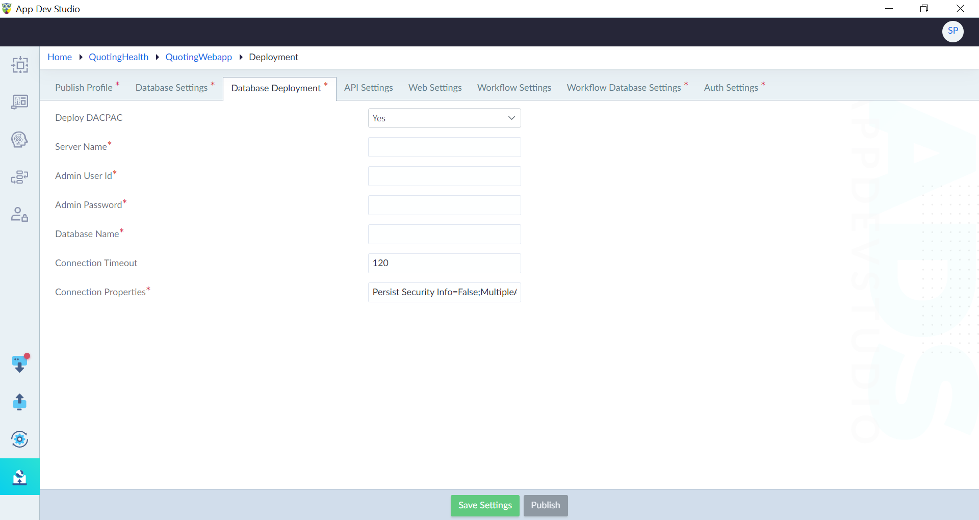Click the upload arrow icon in sidebar

pos(20,402)
